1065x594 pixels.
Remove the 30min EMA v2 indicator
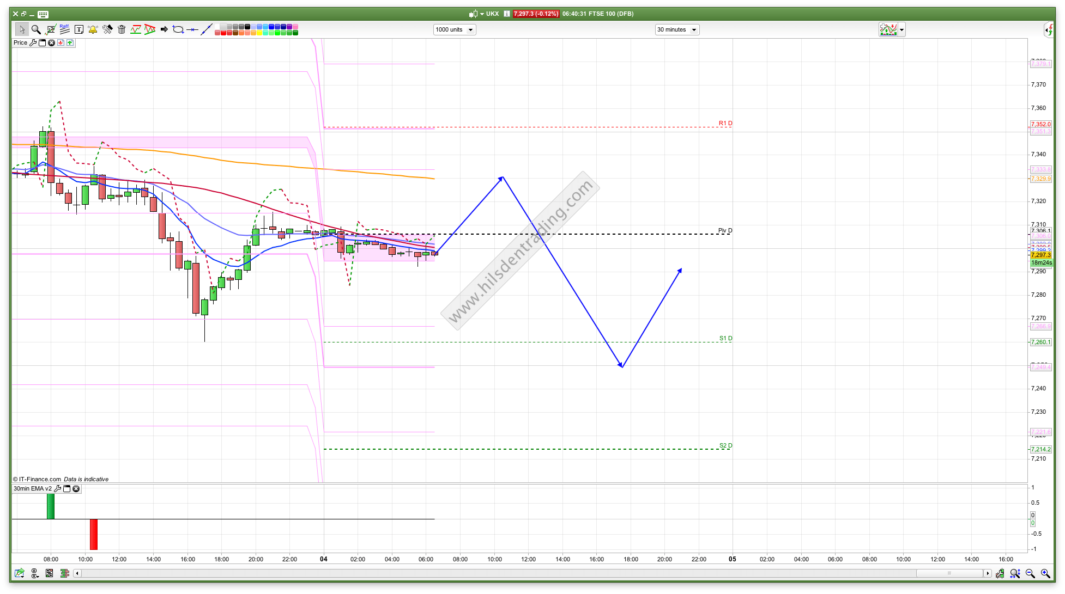[x=76, y=488]
